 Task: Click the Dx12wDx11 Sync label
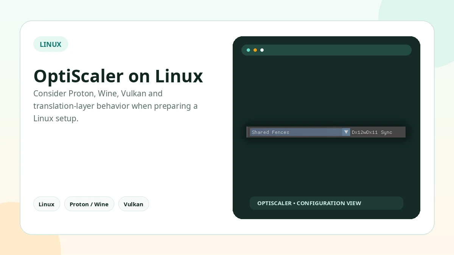click(372, 132)
